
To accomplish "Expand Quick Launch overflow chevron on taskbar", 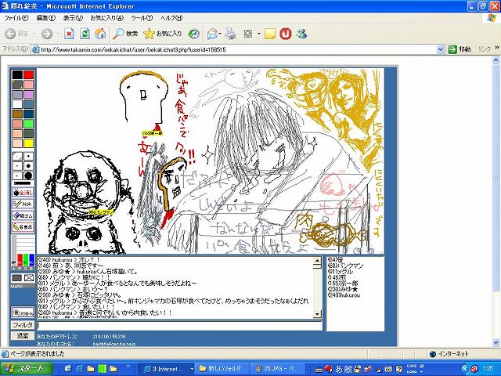I will click(x=128, y=367).
